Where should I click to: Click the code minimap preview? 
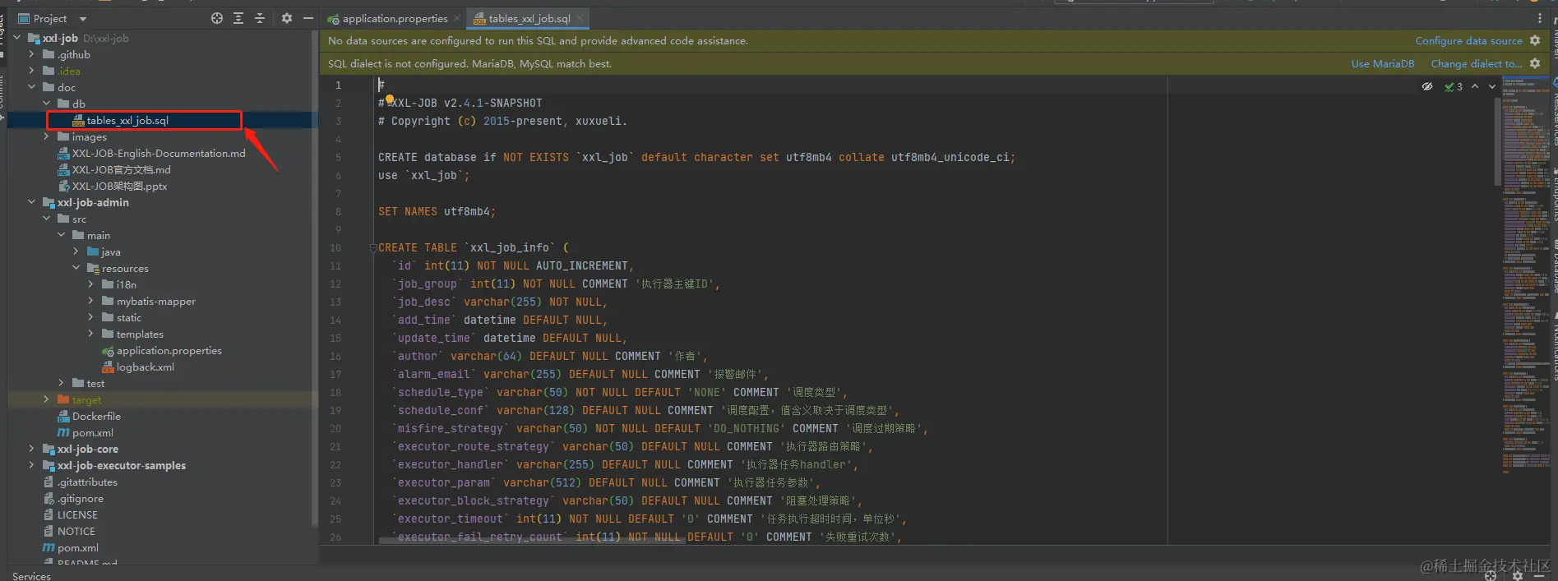click(x=1526, y=275)
